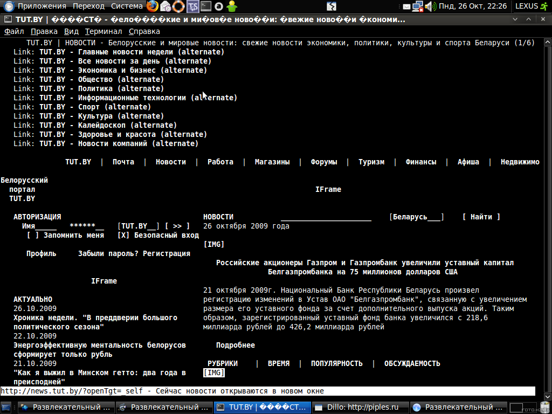Image resolution: width=552 pixels, height=414 pixels.
Task: Click the Найти search button
Action: coord(481,217)
